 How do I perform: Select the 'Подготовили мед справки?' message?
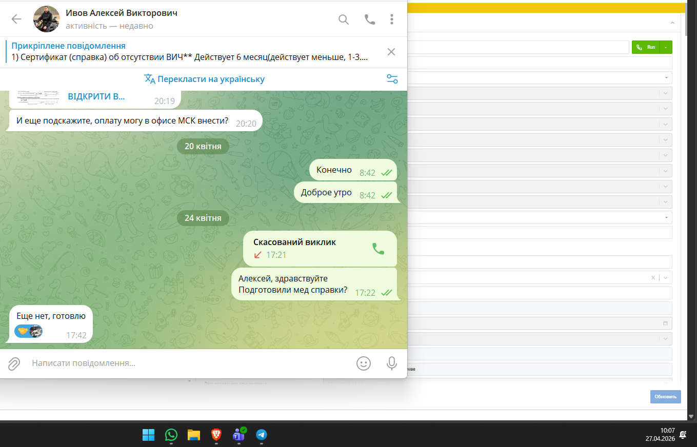(314, 285)
